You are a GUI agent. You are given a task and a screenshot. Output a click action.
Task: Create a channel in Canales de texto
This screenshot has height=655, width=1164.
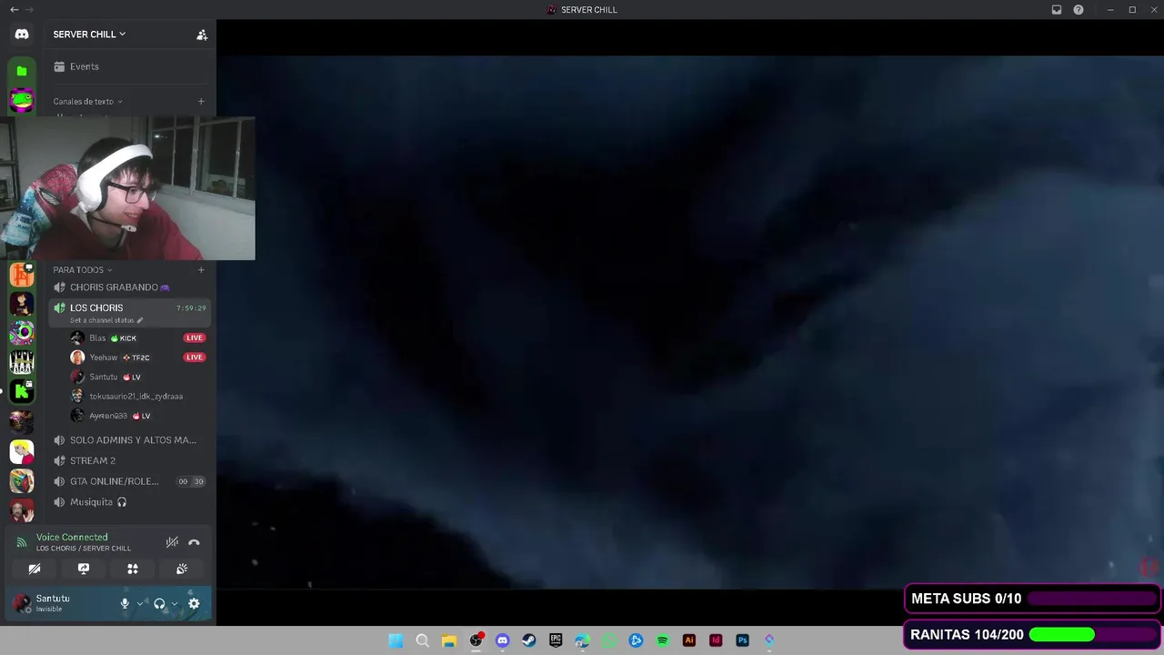tap(201, 102)
